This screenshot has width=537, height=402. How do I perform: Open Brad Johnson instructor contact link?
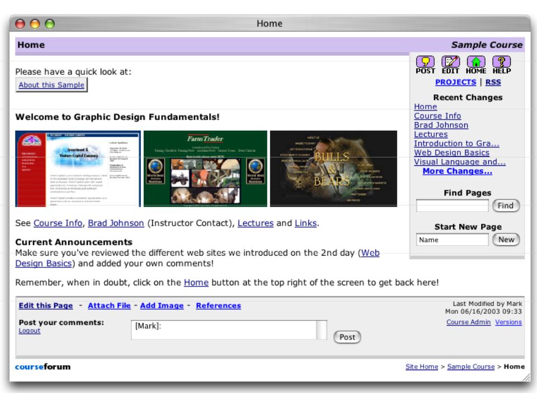tap(116, 223)
